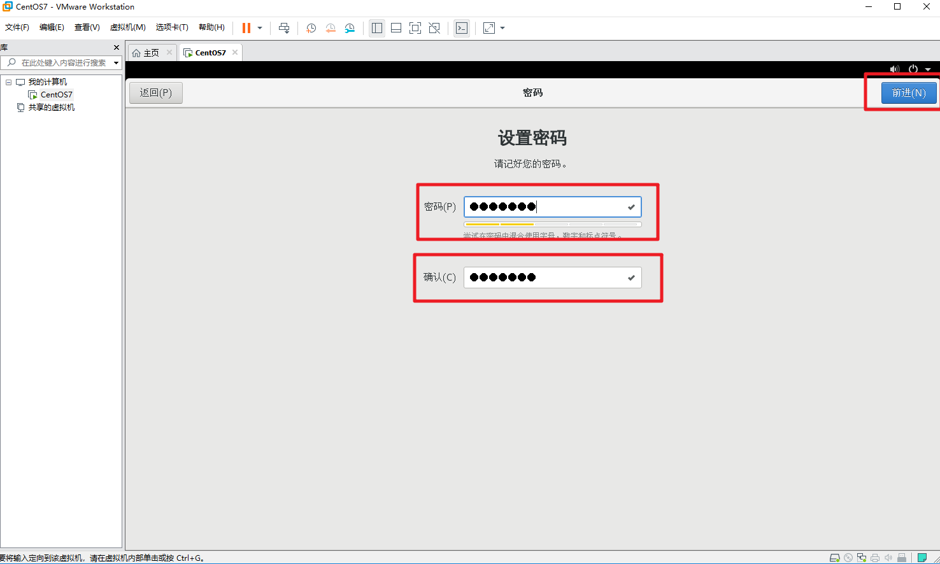The height and width of the screenshot is (564, 940).
Task: Send Ctrl+Alt+Del to the virtual machine
Action: [x=284, y=28]
